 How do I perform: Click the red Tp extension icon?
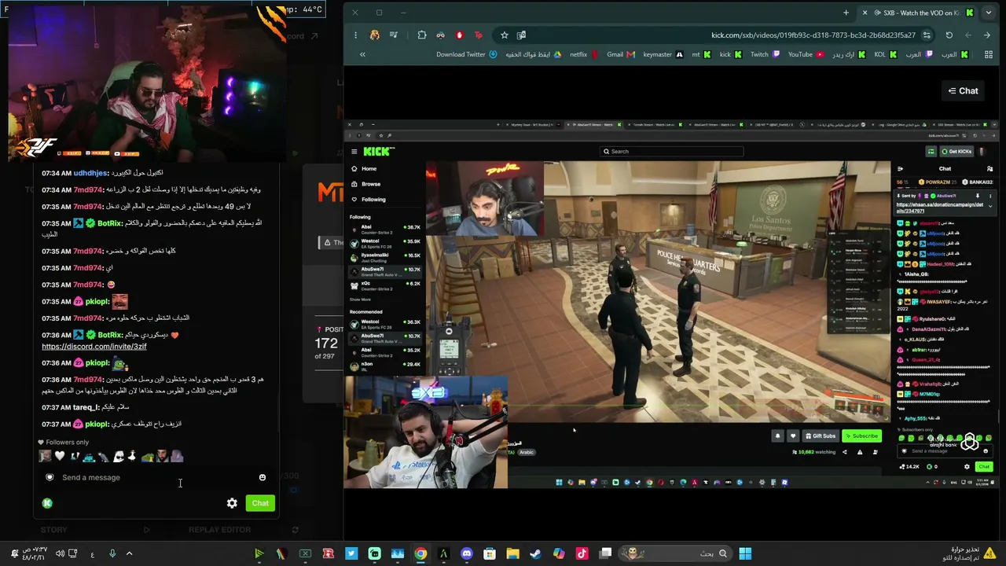pos(478,35)
